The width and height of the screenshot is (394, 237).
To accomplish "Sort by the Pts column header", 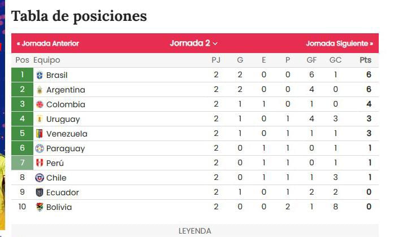I will click(365, 60).
